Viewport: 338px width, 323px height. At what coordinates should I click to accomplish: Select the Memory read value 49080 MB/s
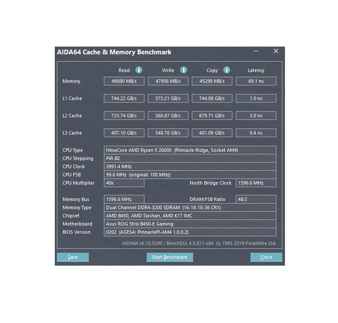tap(124, 81)
